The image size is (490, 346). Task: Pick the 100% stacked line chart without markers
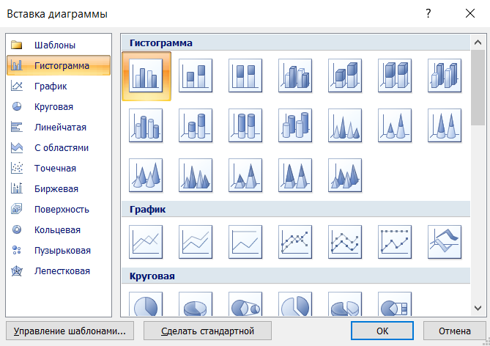245,242
